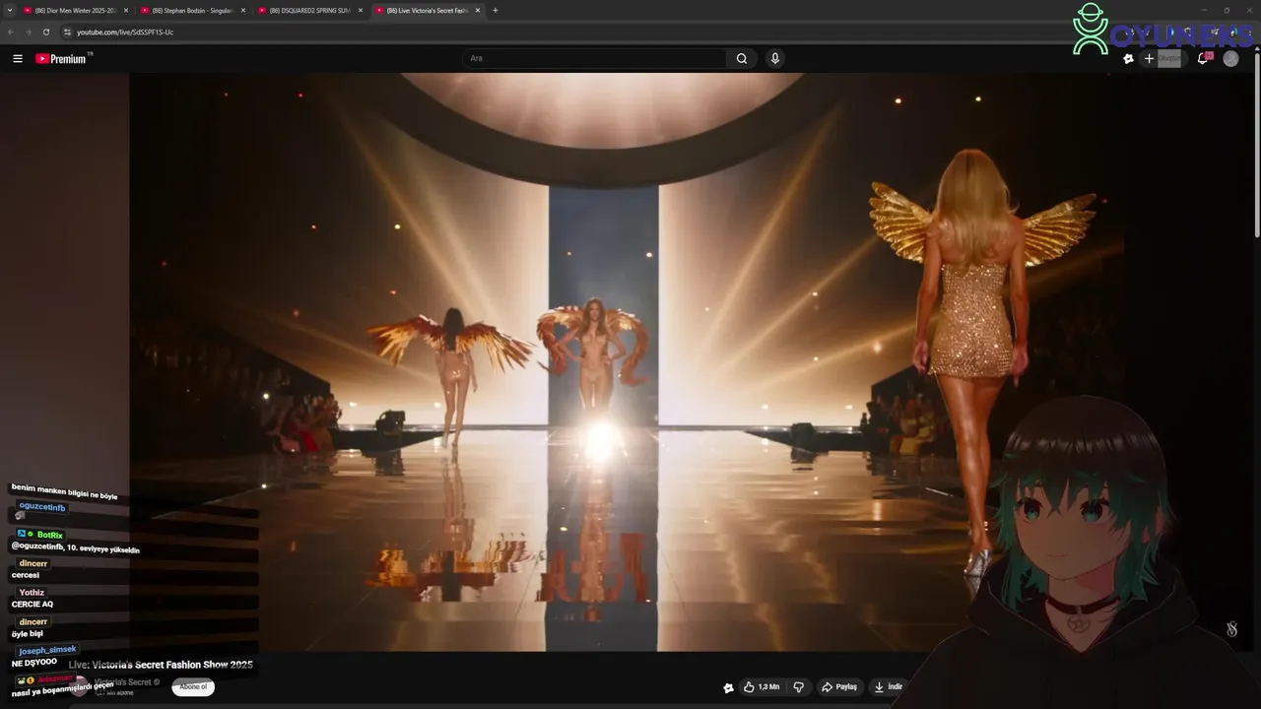1261x709 pixels.
Task: Open site info icon in address bar
Action: point(67,32)
